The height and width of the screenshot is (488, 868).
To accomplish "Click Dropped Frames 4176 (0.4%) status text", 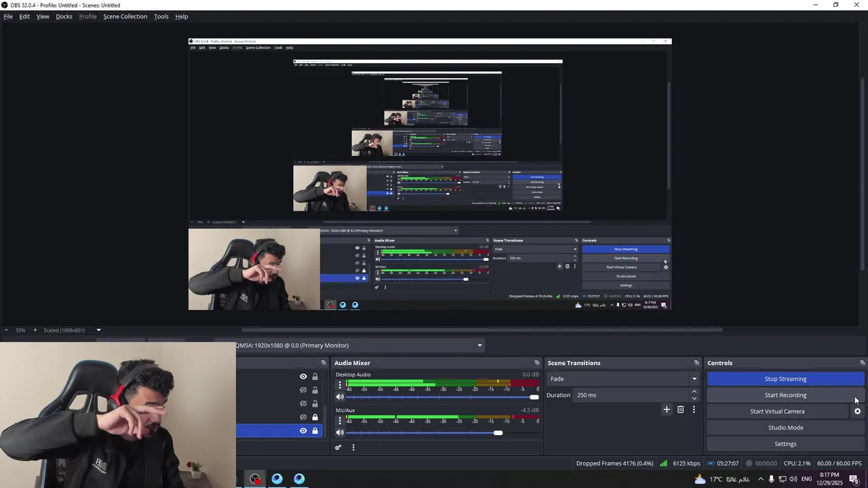I will click(614, 464).
